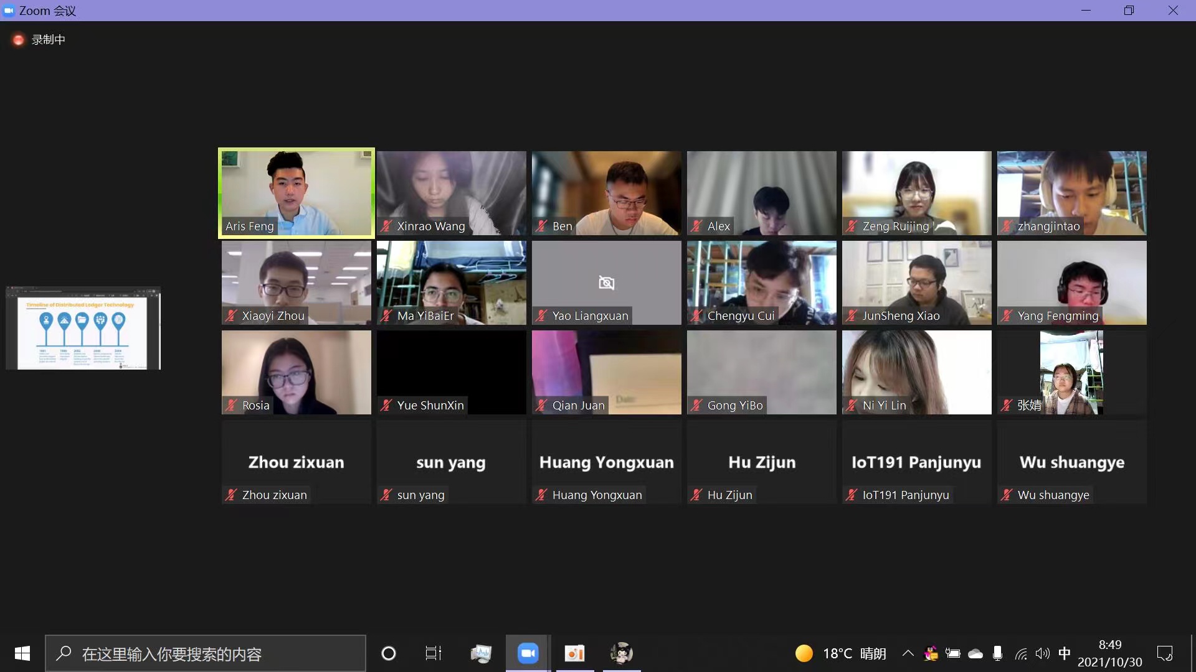Image resolution: width=1196 pixels, height=672 pixels.
Task: Click muted microphone icon beside Xinrao Wang
Action: [387, 226]
